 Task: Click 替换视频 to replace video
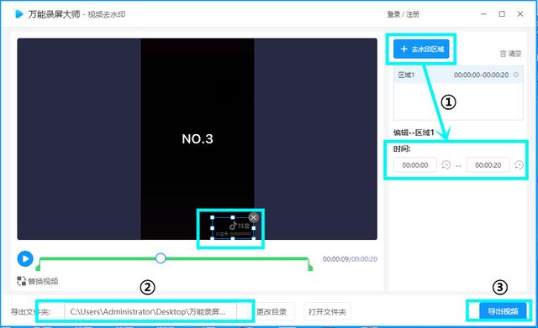pos(38,281)
